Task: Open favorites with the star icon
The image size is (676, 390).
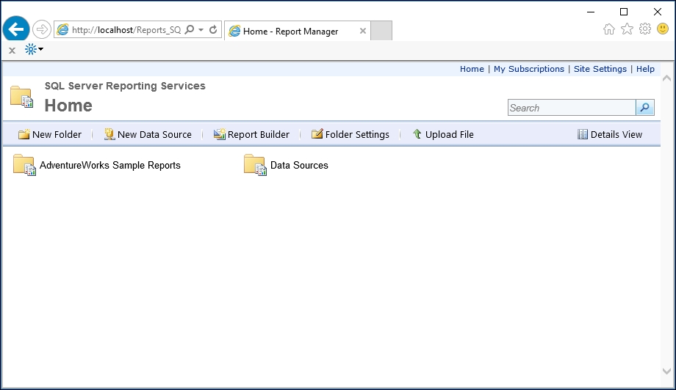Action: pos(627,29)
